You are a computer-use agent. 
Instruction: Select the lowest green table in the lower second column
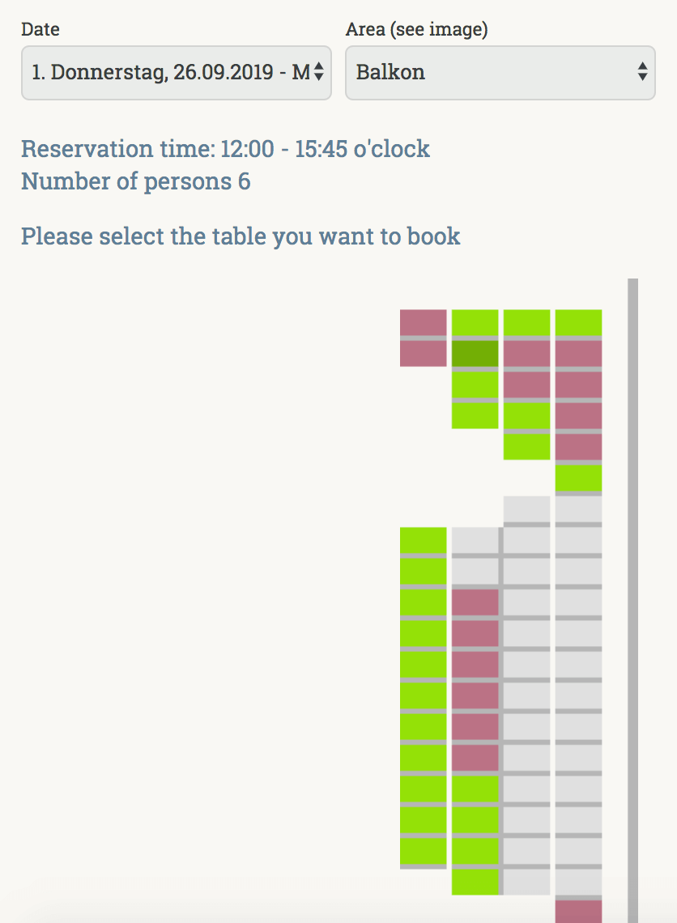(x=475, y=882)
